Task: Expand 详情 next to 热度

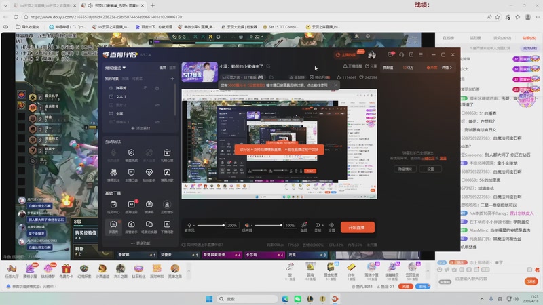Action: click(x=447, y=68)
